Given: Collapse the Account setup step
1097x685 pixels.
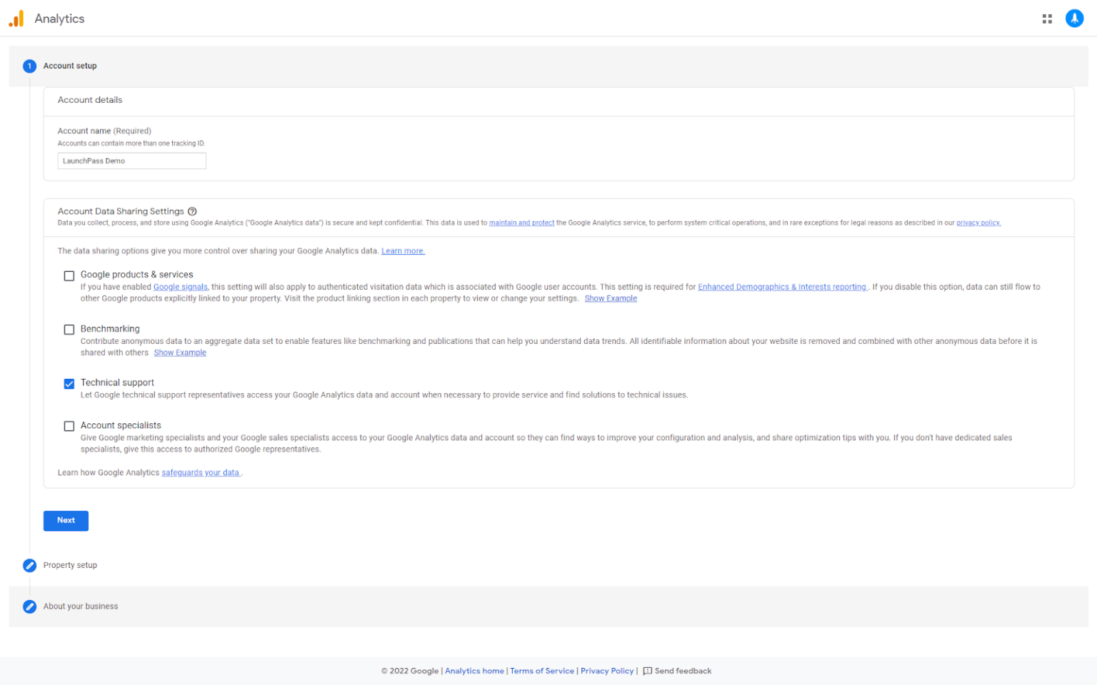Looking at the screenshot, I should [x=70, y=66].
